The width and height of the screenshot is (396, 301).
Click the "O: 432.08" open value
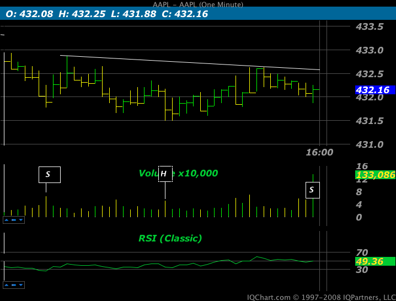29,14
